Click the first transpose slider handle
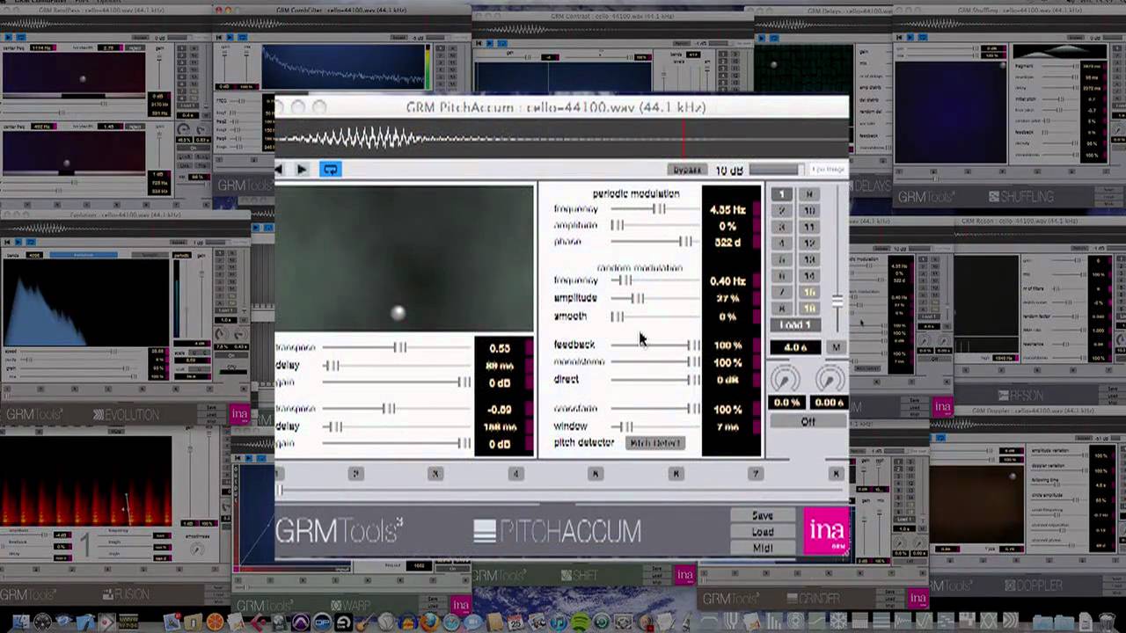 tap(400, 348)
